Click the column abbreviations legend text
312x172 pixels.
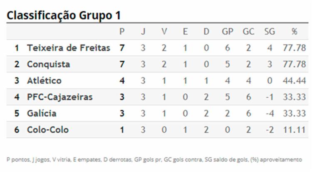coord(154,160)
